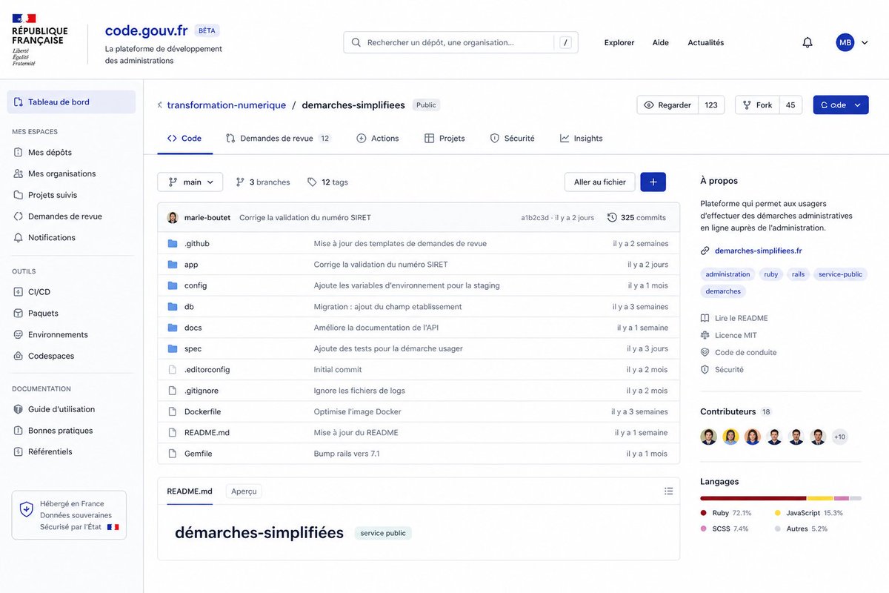Open the app folder
The width and height of the screenshot is (889, 593).
click(191, 265)
